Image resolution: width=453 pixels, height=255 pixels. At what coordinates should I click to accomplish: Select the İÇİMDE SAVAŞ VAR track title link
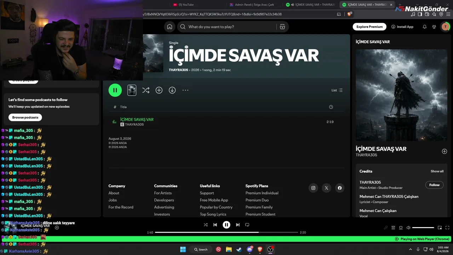click(x=137, y=119)
